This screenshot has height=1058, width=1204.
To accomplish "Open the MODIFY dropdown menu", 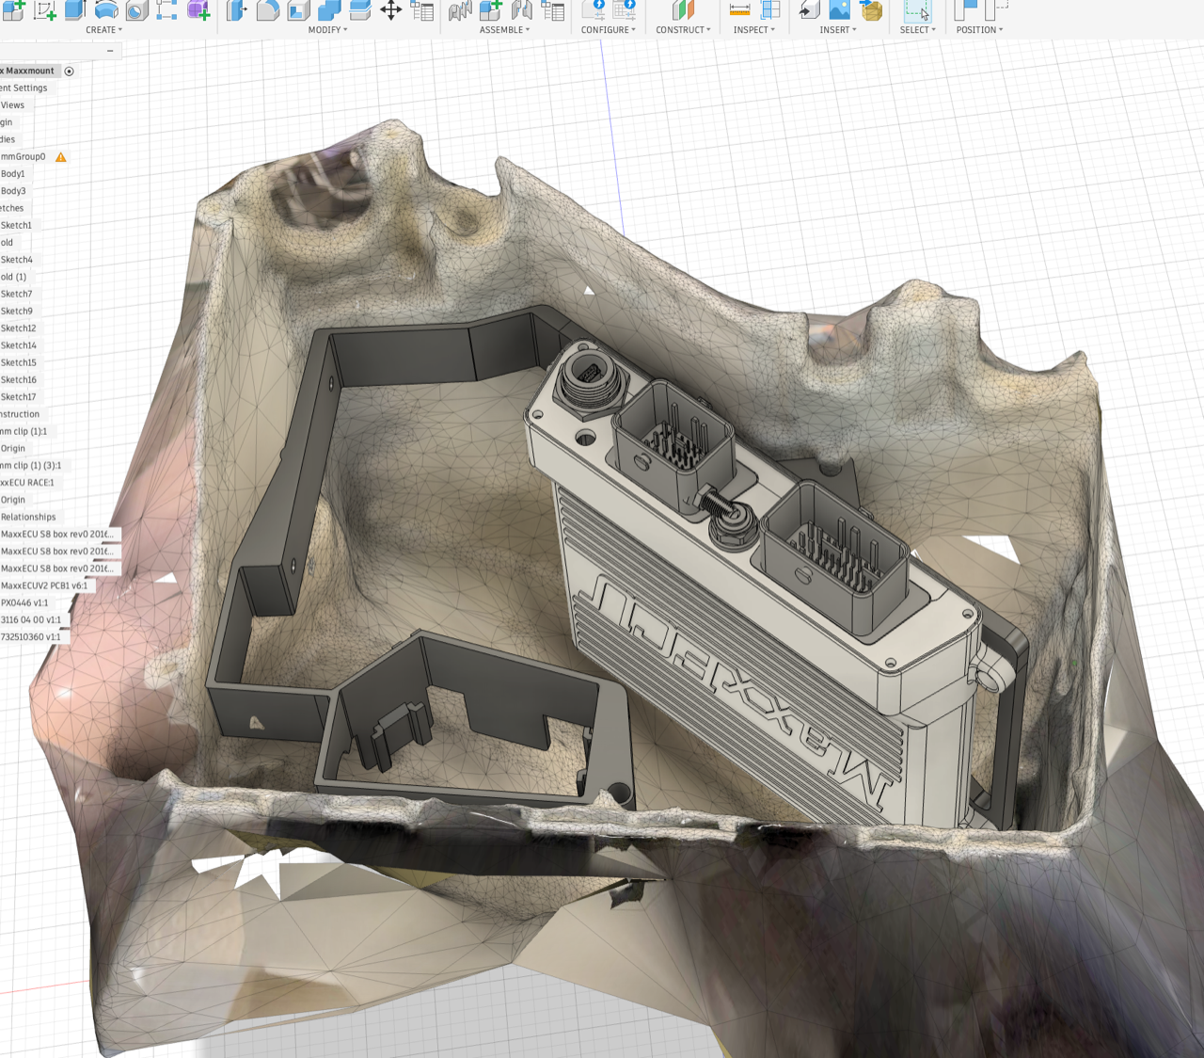I will pos(327,30).
